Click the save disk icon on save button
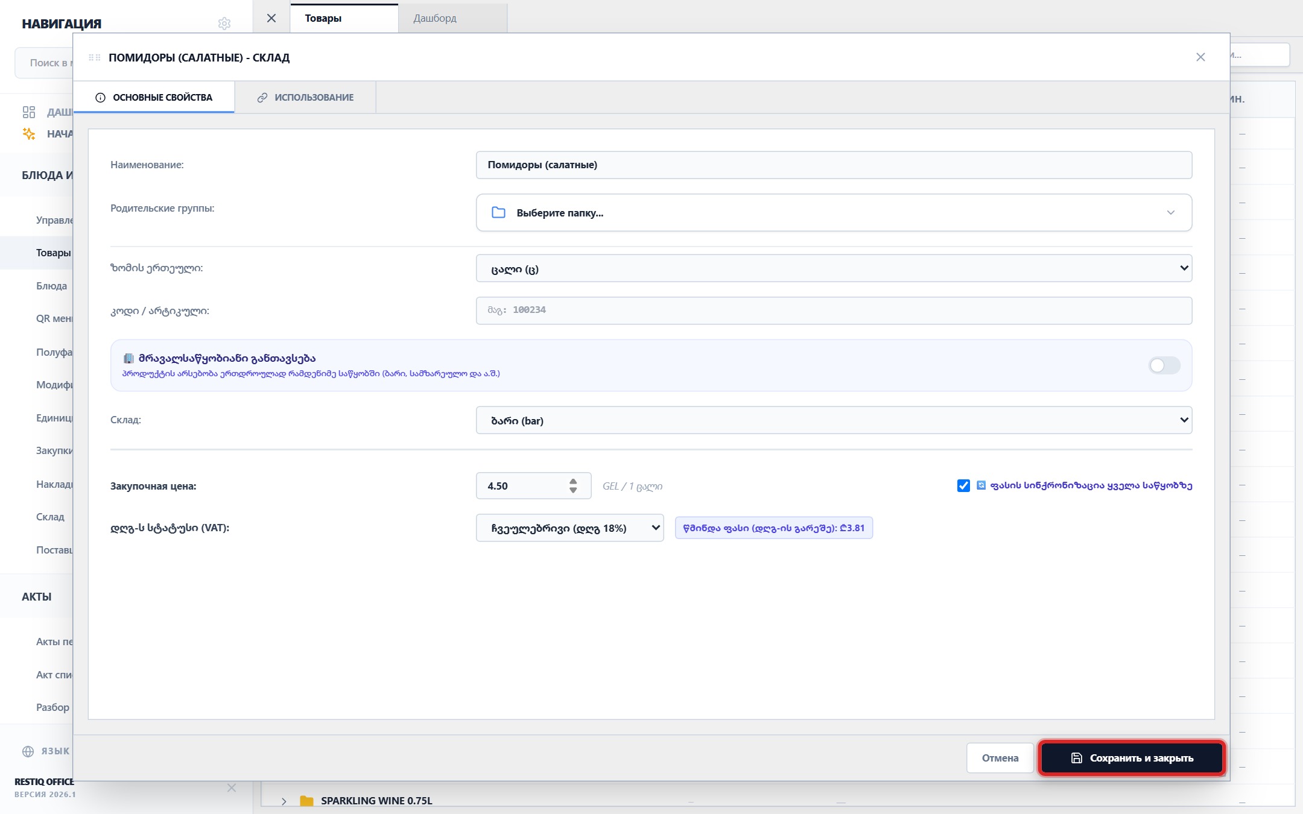1303x814 pixels. coord(1076,758)
